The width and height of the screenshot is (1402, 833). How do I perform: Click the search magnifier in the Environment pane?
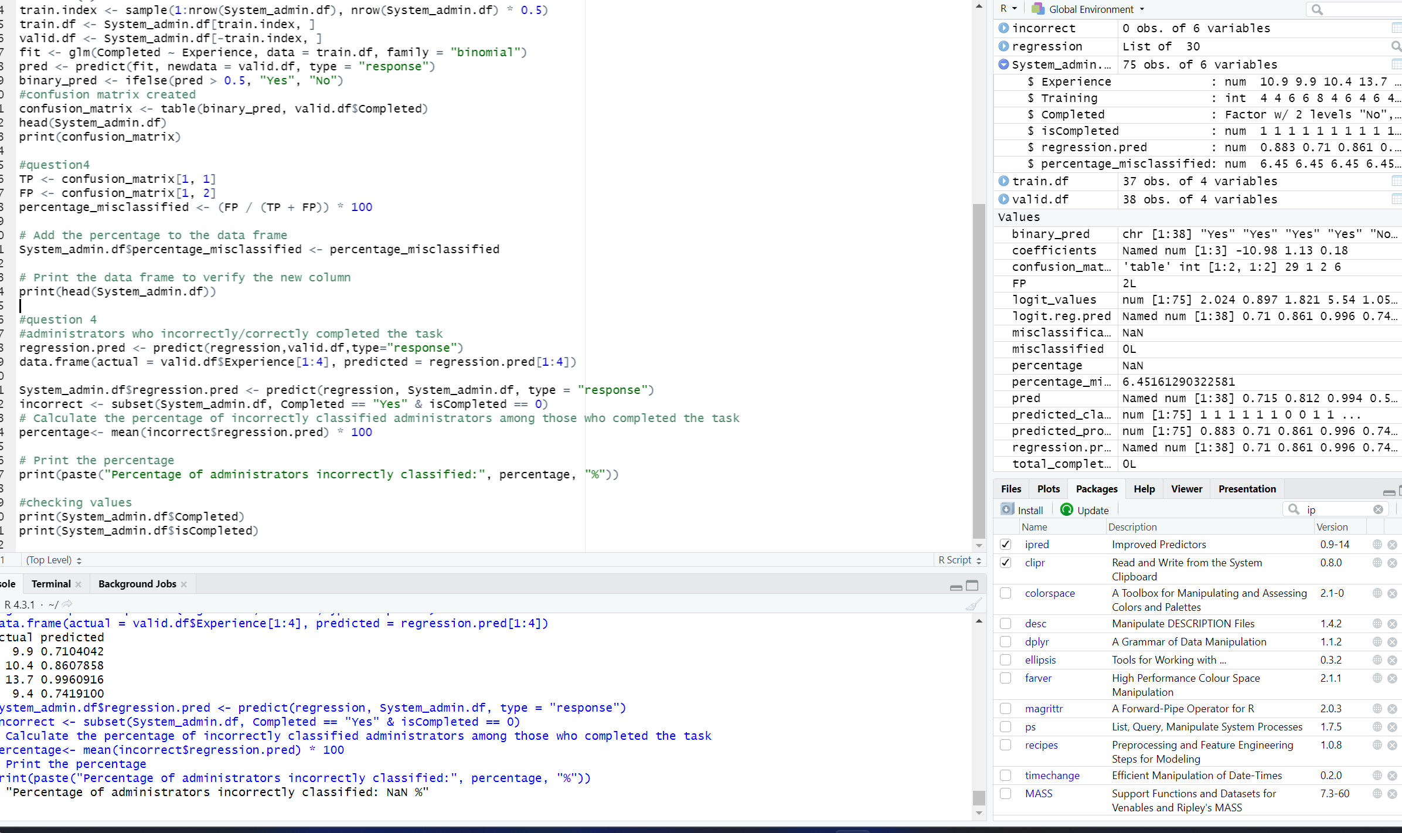pos(1317,9)
